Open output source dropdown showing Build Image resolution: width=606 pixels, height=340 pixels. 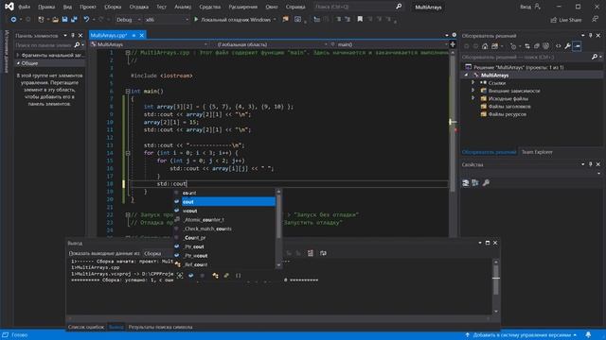pyautogui.click(x=158, y=253)
